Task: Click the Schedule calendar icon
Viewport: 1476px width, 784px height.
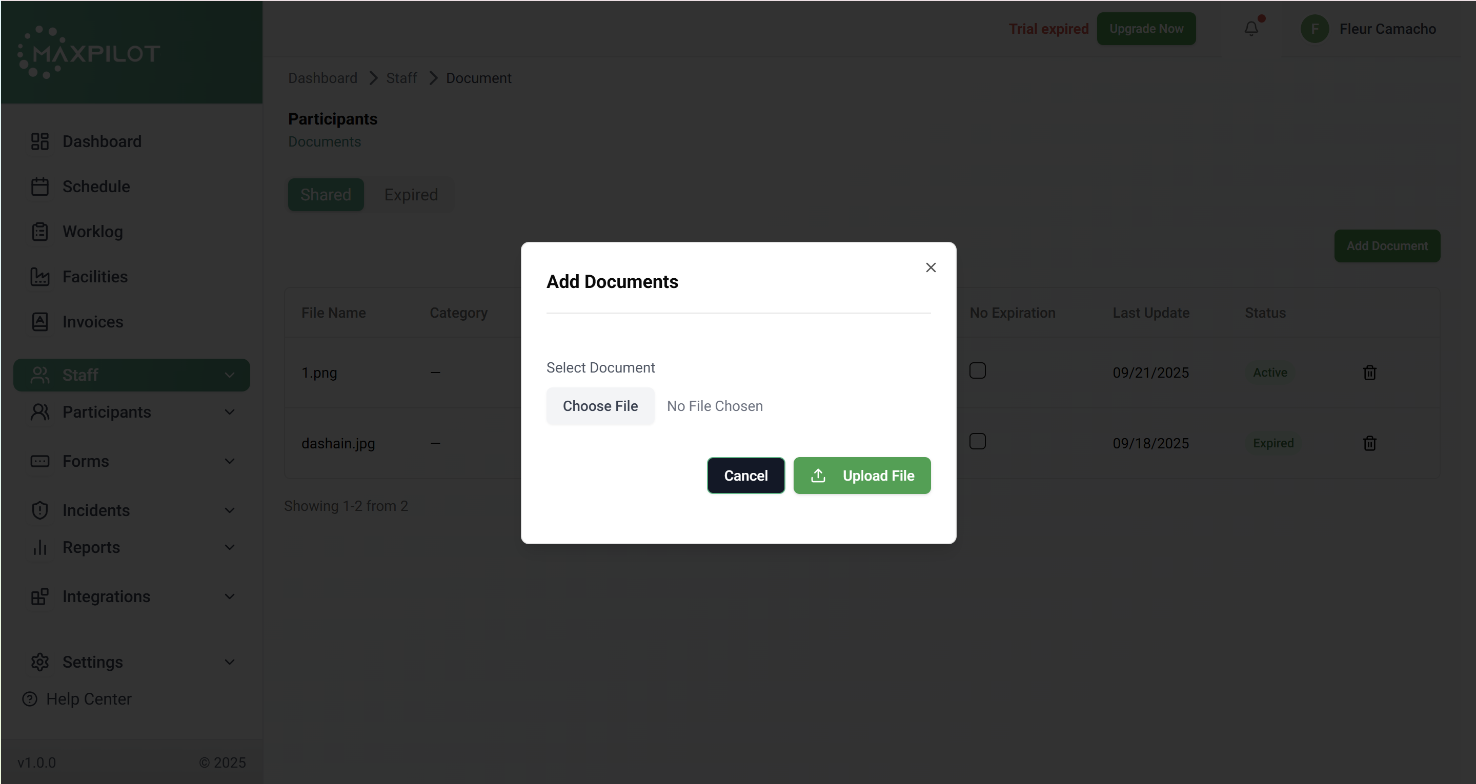Action: [39, 187]
